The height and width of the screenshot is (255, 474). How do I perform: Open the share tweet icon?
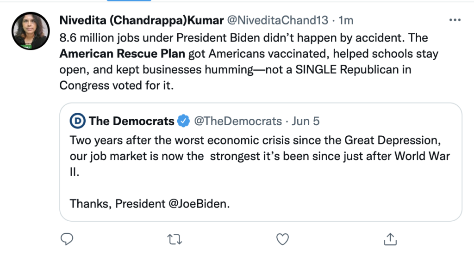click(x=390, y=238)
